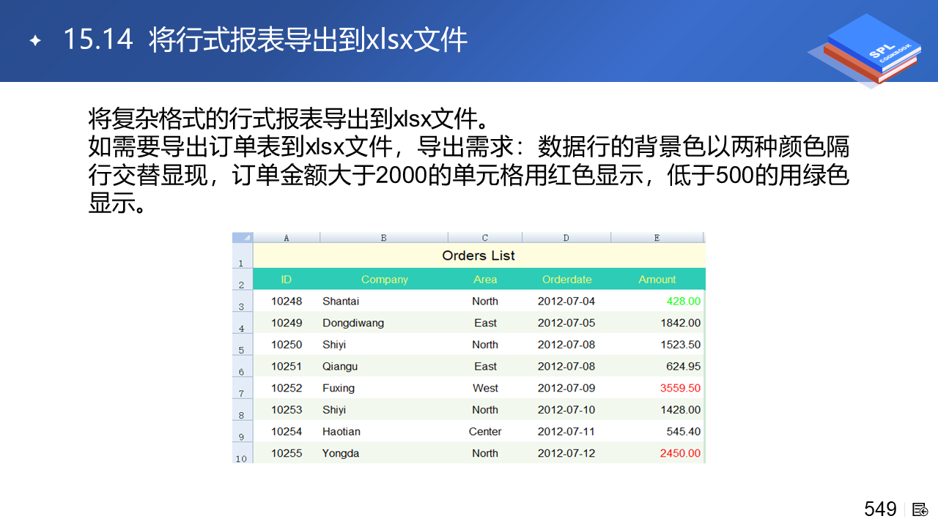
Task: Select the order ID cell 10255
Action: coord(287,453)
